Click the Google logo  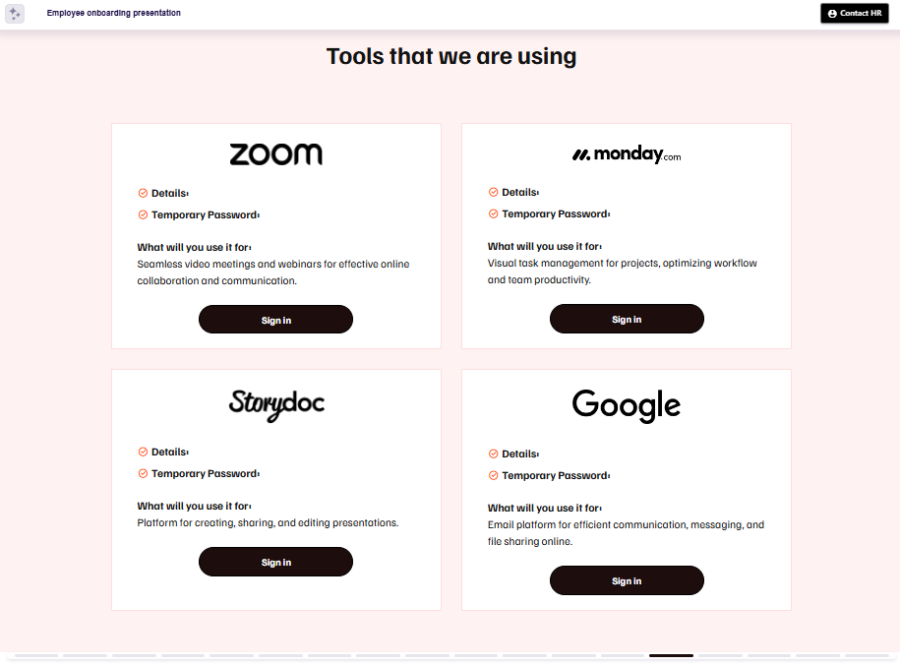(x=626, y=404)
